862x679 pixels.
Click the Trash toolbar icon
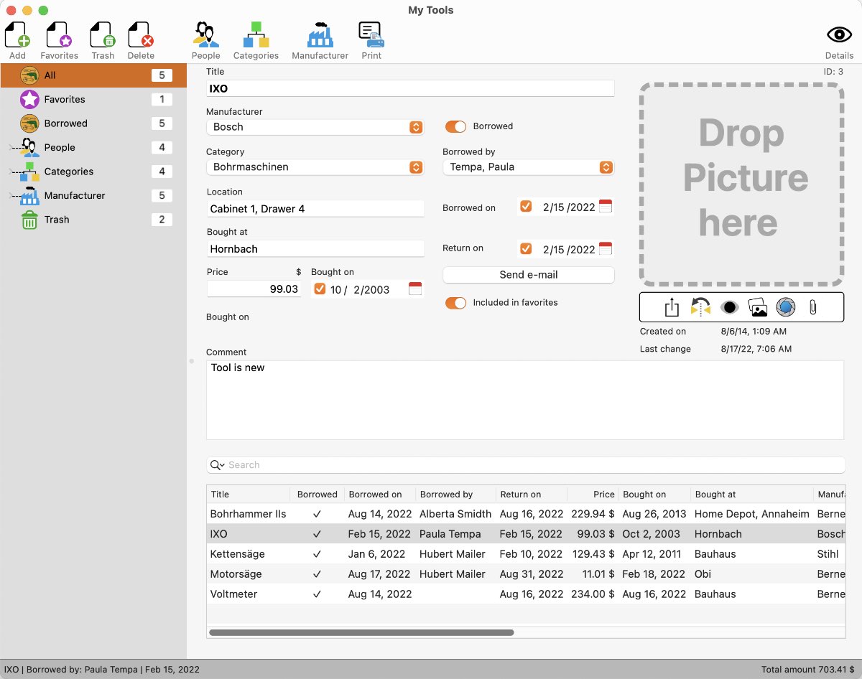point(103,34)
